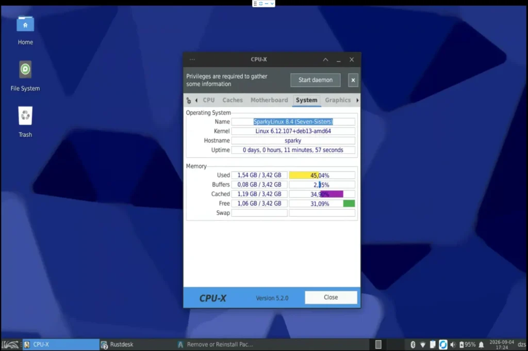Click the Kernel value Linux 6.12.107+deb13-amd64
Screen dimensions: 528x351
pyautogui.click(x=293, y=131)
